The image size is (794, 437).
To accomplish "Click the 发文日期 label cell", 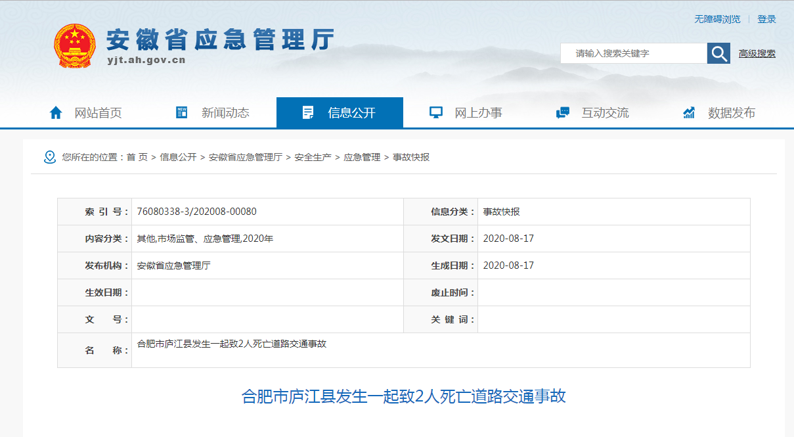I will (441, 239).
